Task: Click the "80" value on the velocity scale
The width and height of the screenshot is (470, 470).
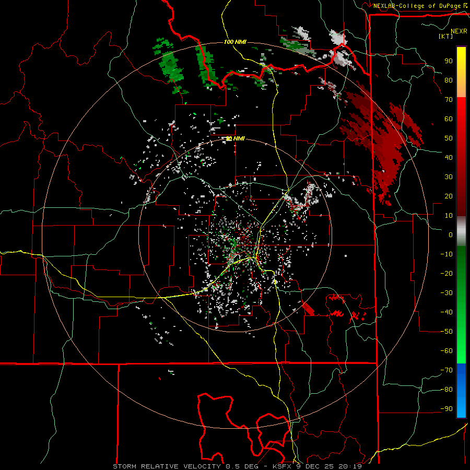Action: pyautogui.click(x=449, y=80)
